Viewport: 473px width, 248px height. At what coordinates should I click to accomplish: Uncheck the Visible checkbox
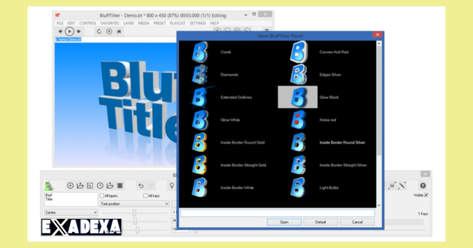[x=426, y=195]
